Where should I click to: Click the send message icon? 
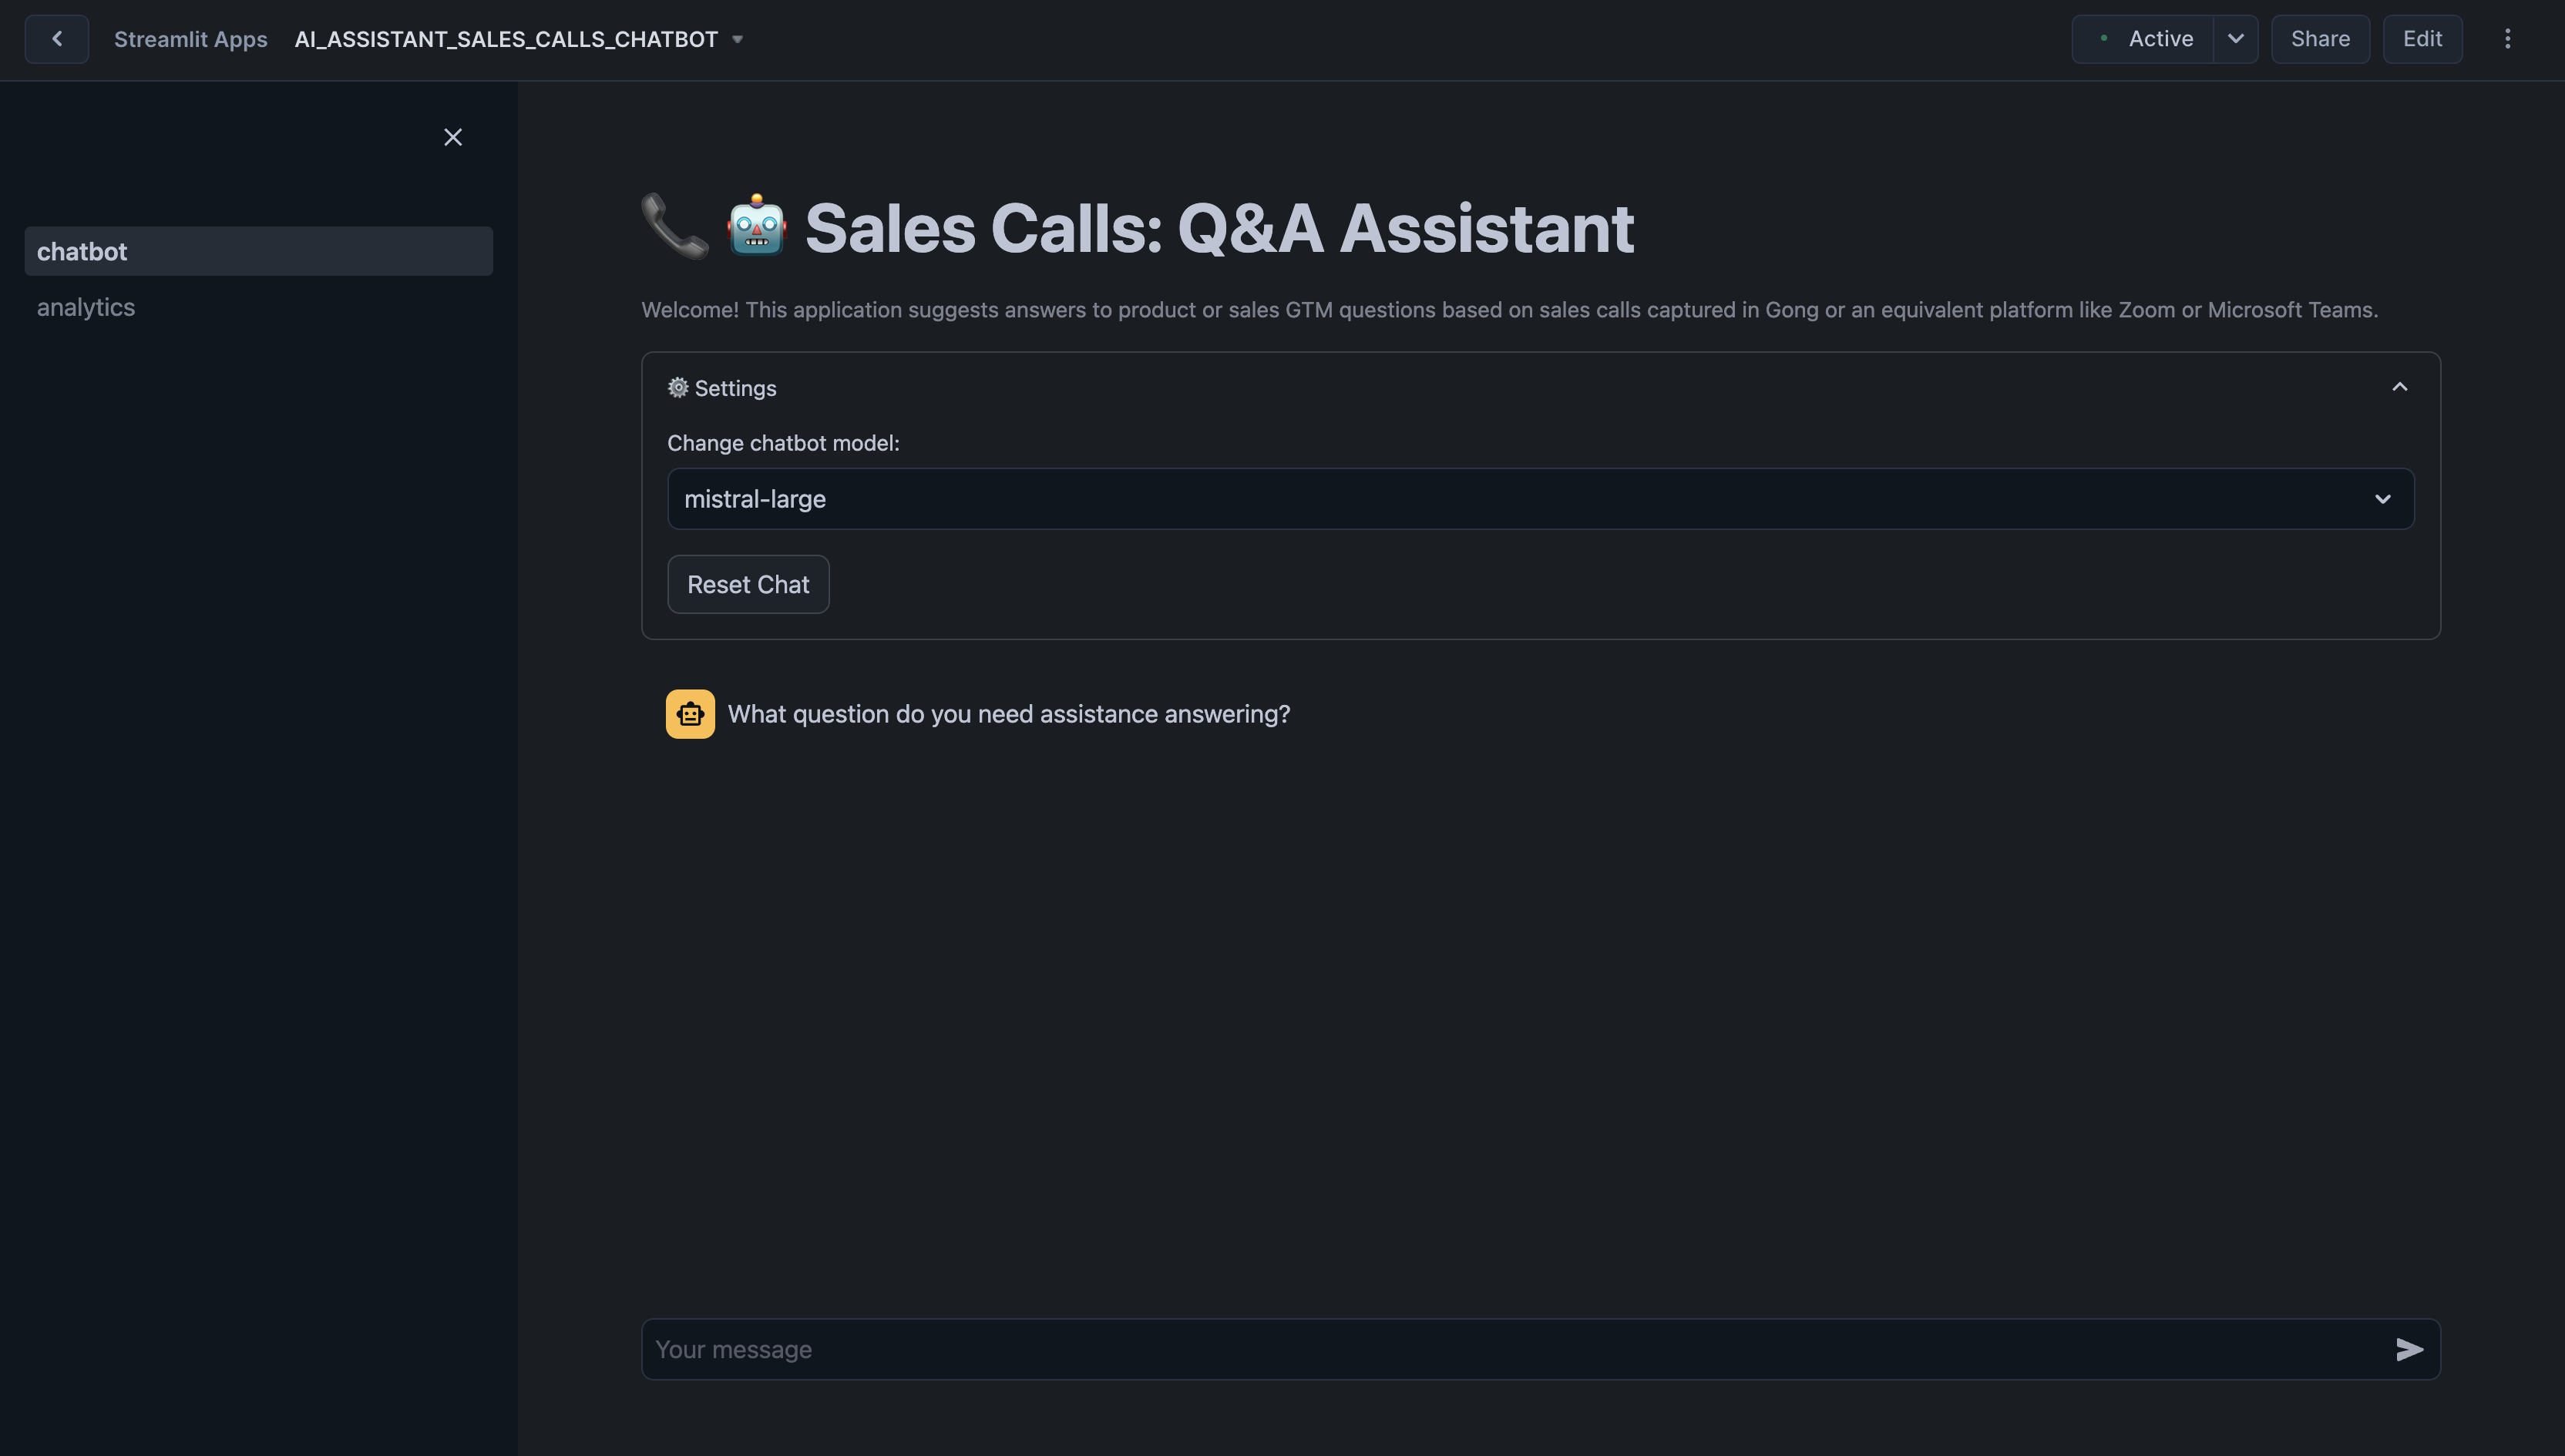[x=2409, y=1349]
